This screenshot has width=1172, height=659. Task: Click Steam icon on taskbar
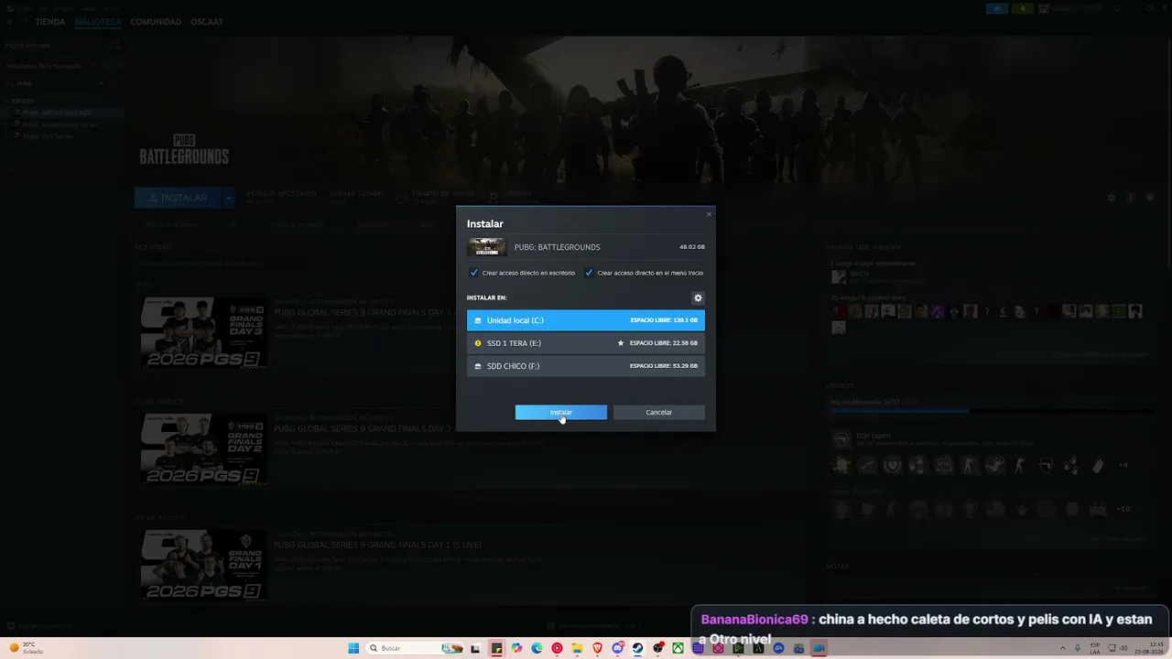[x=638, y=648]
